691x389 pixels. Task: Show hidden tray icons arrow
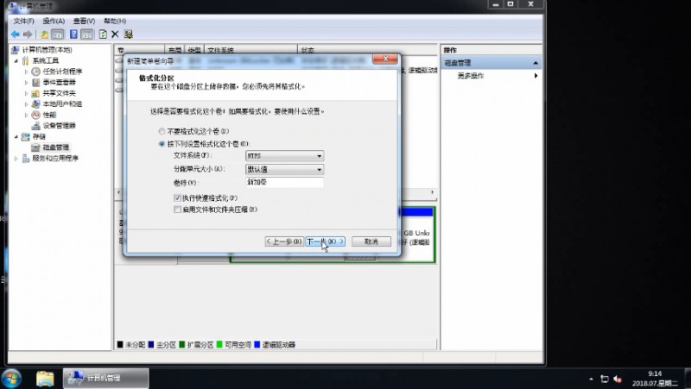coord(591,379)
